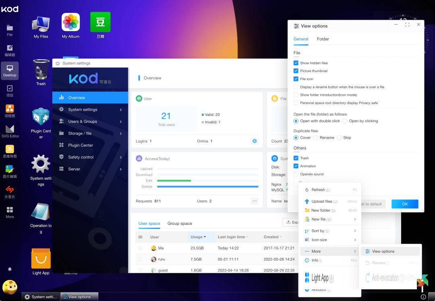Click System settings taskbar button
The width and height of the screenshot is (435, 301).
(41, 297)
